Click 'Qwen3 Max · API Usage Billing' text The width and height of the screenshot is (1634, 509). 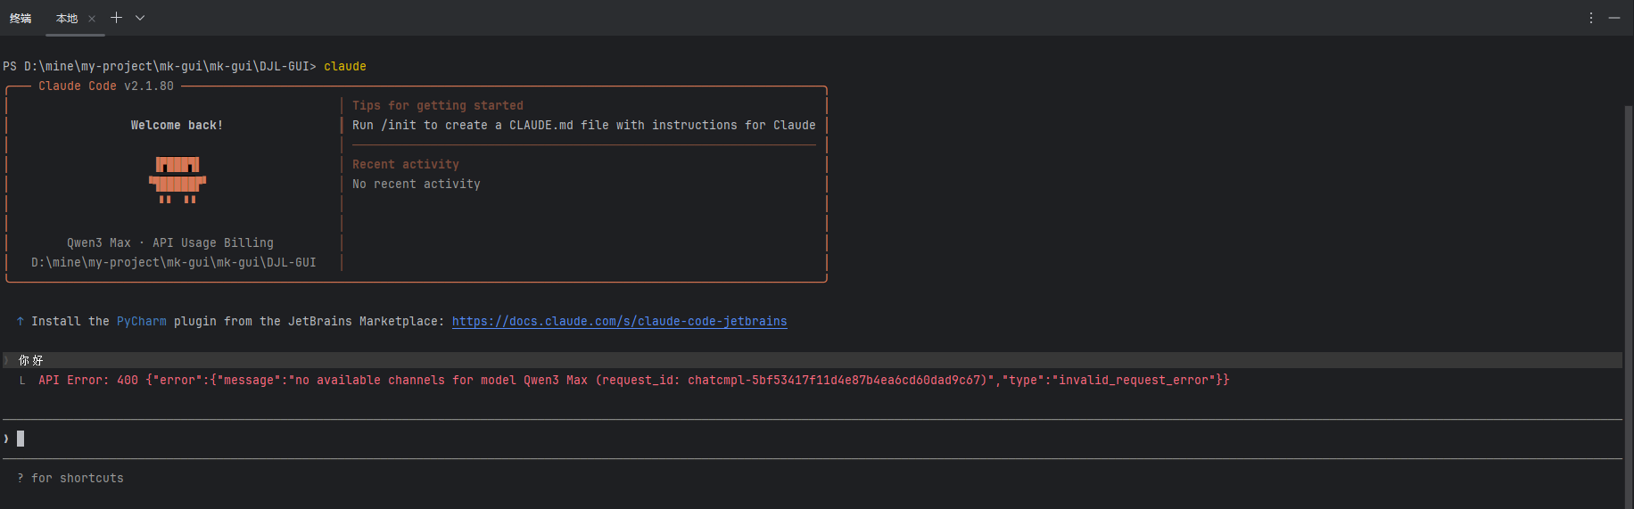pyautogui.click(x=170, y=243)
